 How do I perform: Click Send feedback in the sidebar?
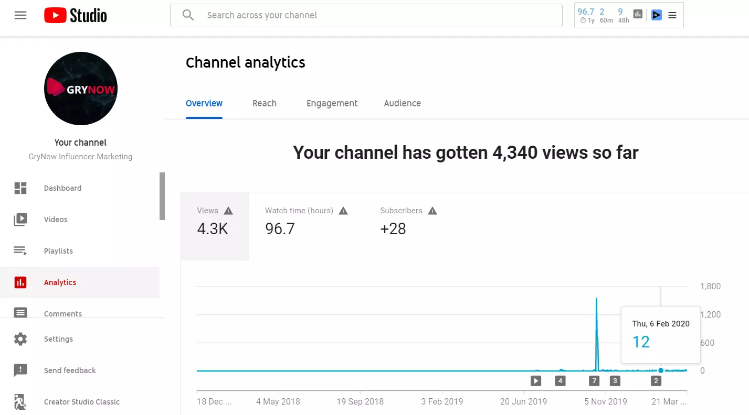pos(70,370)
